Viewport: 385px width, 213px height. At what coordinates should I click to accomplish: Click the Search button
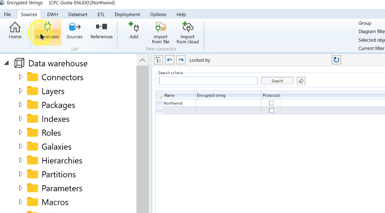point(277,81)
